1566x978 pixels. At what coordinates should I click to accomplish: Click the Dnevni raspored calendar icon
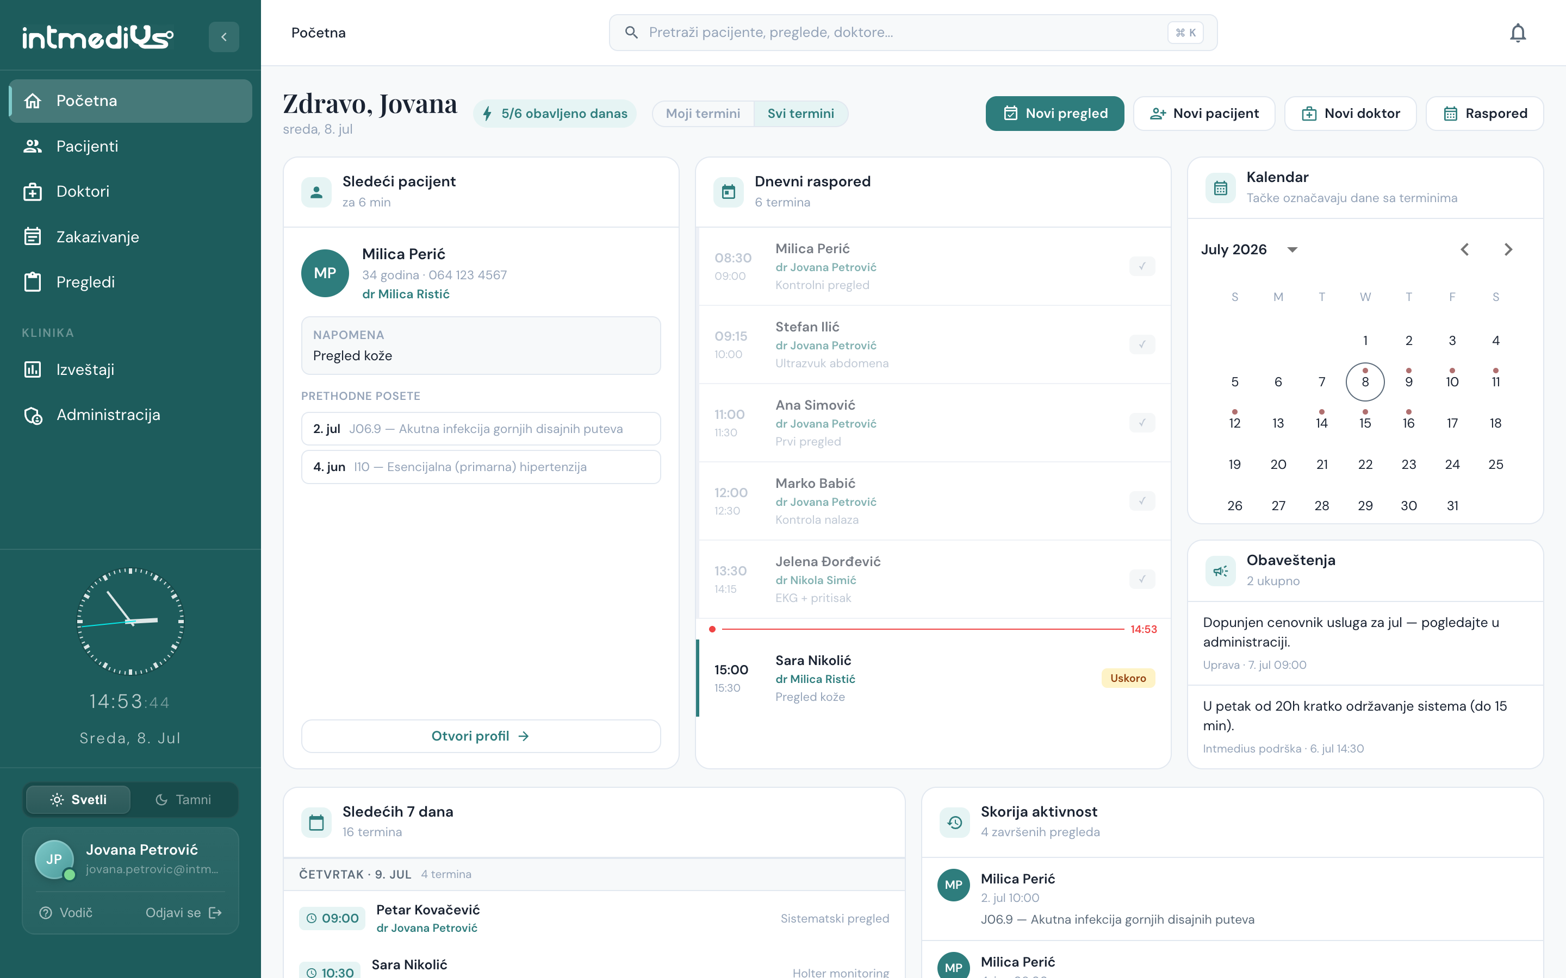[x=729, y=192]
